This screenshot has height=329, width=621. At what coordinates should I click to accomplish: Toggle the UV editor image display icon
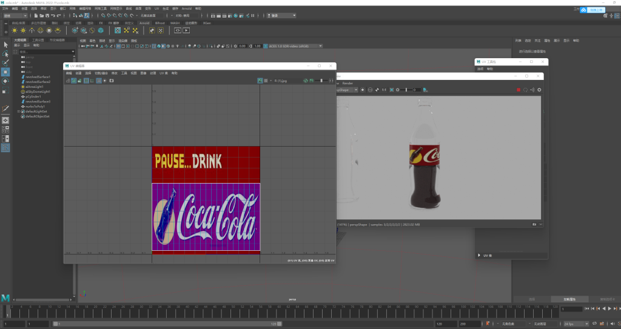(260, 81)
